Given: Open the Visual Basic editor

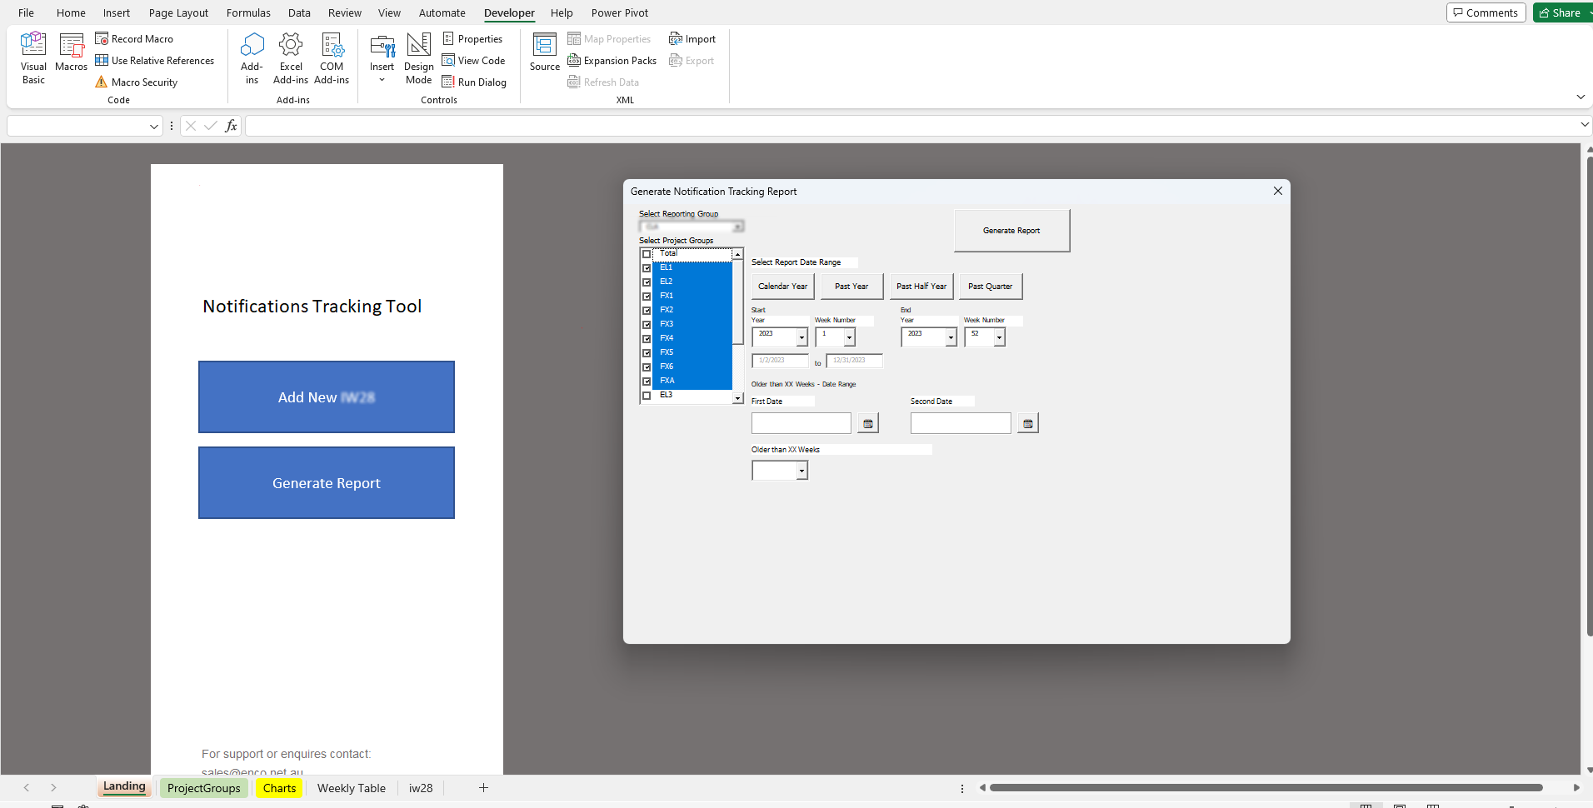Looking at the screenshot, I should [x=33, y=58].
